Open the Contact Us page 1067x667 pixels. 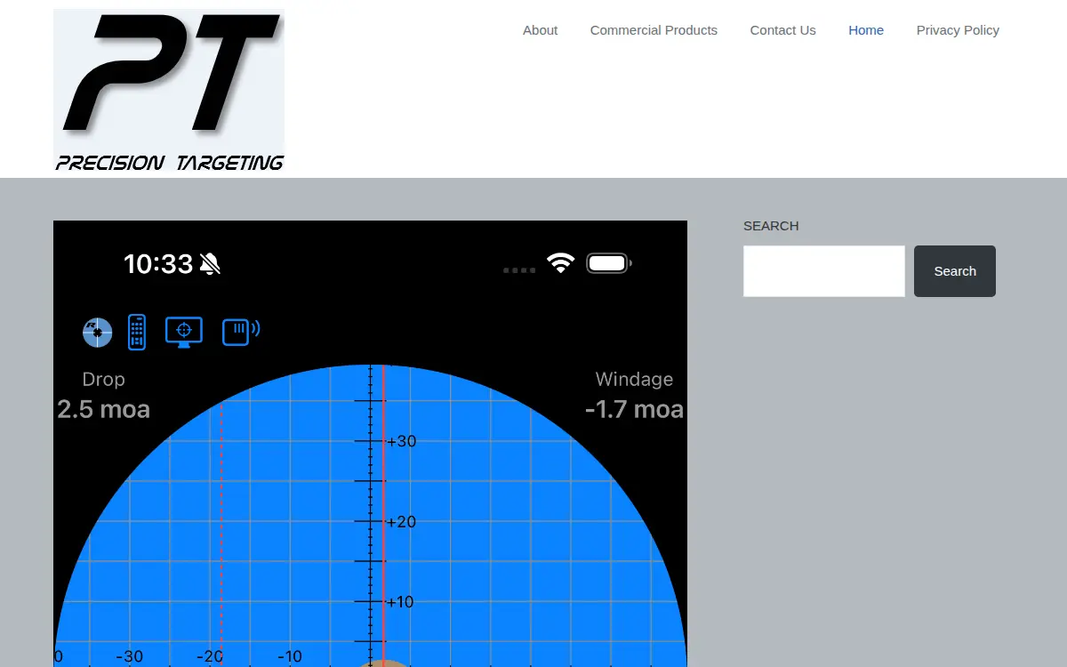[x=782, y=30]
